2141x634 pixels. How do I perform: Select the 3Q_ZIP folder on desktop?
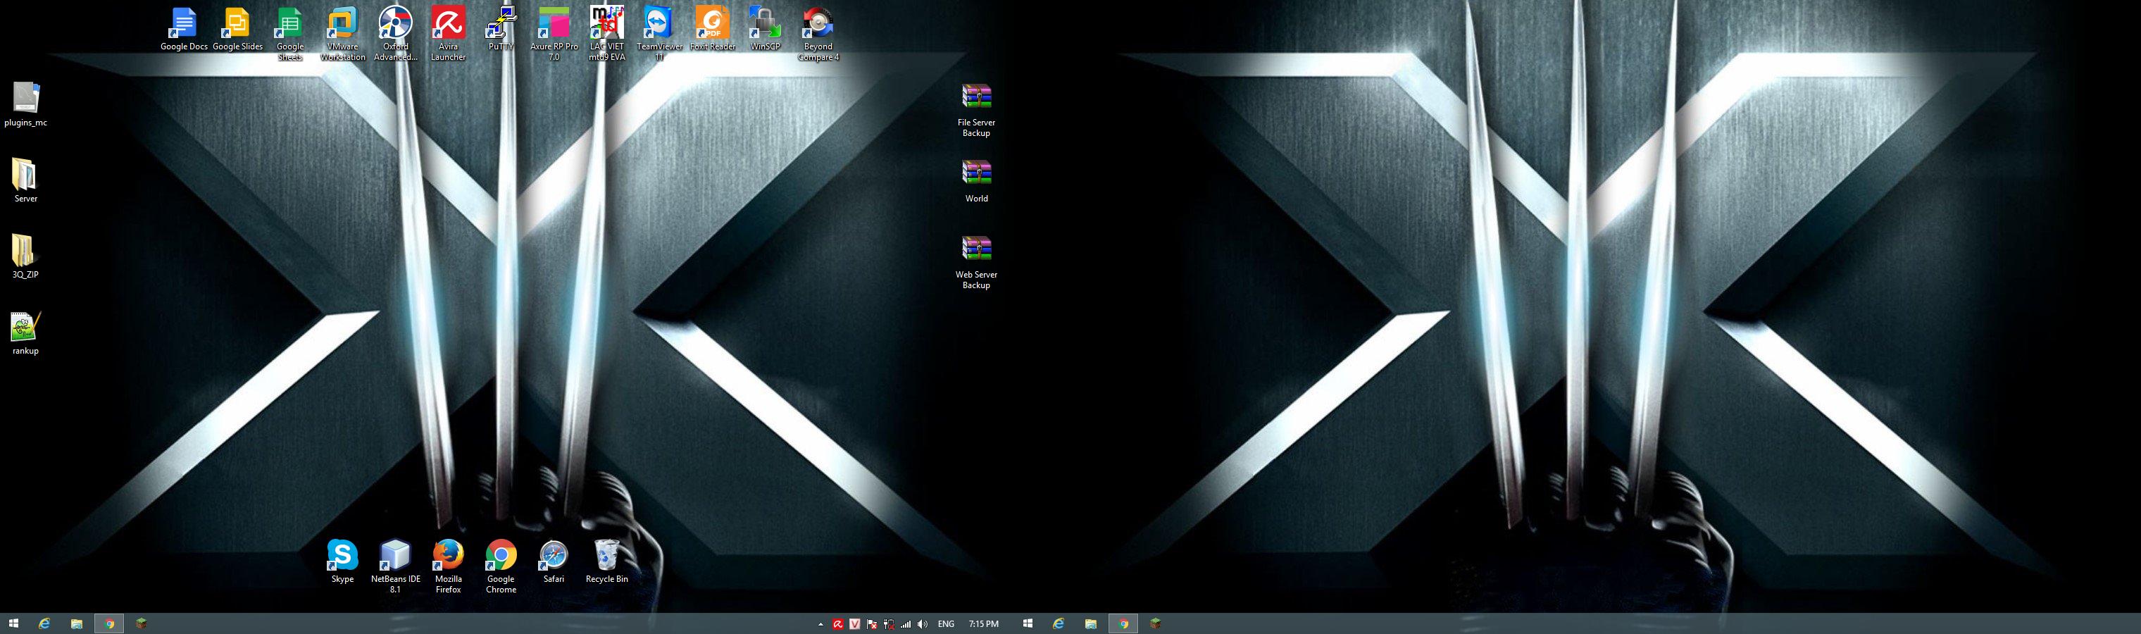point(25,251)
